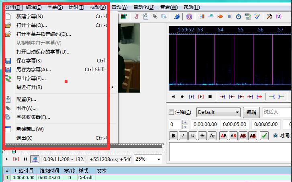The height and width of the screenshot is (182, 292).
Task: Enable the 注释 comment checkbox
Action: click(x=172, y=112)
